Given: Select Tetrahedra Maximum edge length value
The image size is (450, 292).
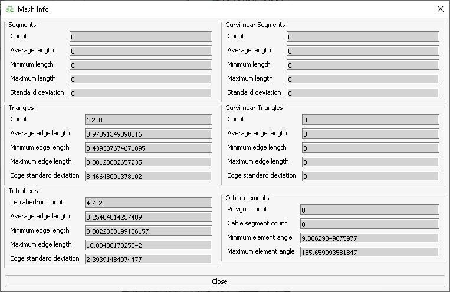Looking at the screenshot, I should pyautogui.click(x=148, y=245).
